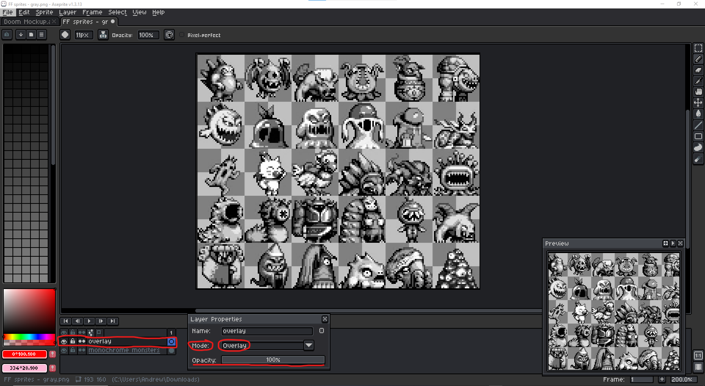
Task: Click the pink background color swatch
Action: [24, 368]
